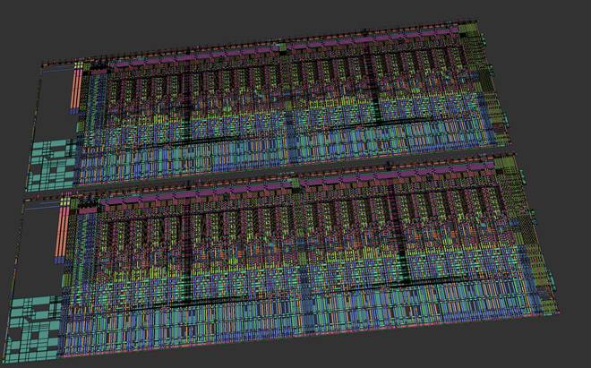
Task: Select the orange vertical stripes on lower chip
Action: click(64, 234)
